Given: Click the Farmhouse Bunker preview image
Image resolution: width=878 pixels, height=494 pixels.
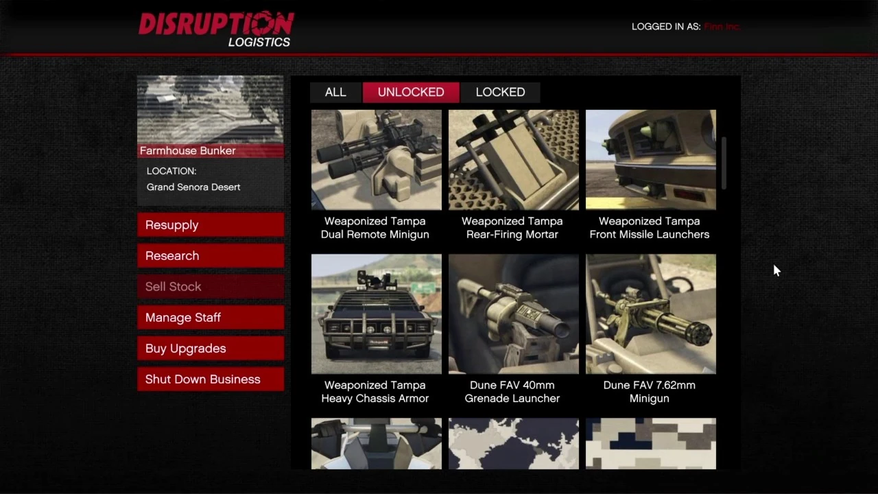Looking at the screenshot, I should (x=211, y=110).
